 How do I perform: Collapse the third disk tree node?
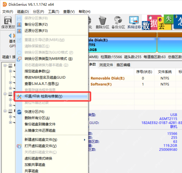coord(5,111)
